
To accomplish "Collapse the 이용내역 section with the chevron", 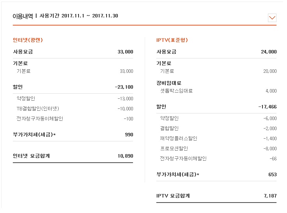I will (x=272, y=17).
